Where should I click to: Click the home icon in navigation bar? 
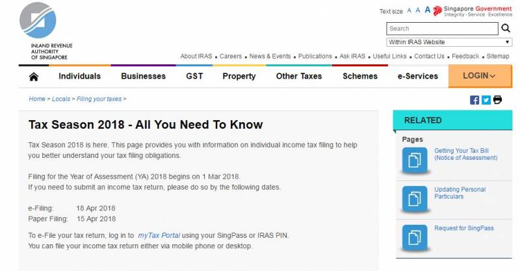point(34,76)
